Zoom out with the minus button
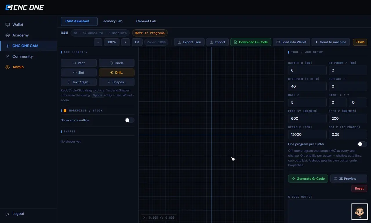The image size is (371, 223). [x=98, y=42]
